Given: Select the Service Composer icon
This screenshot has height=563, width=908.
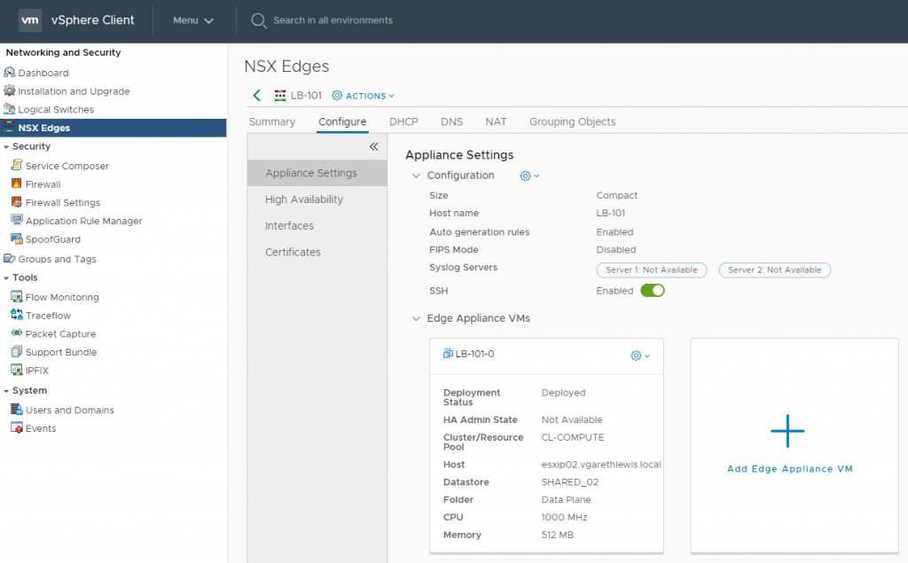Looking at the screenshot, I should coord(16,166).
